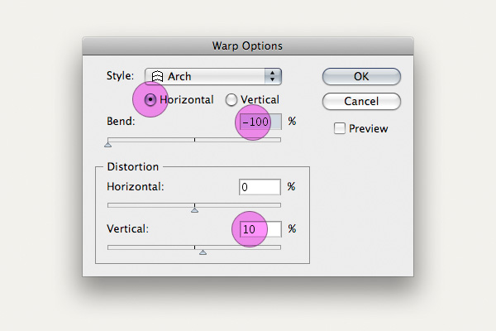Click the Cancel button

pos(361,101)
